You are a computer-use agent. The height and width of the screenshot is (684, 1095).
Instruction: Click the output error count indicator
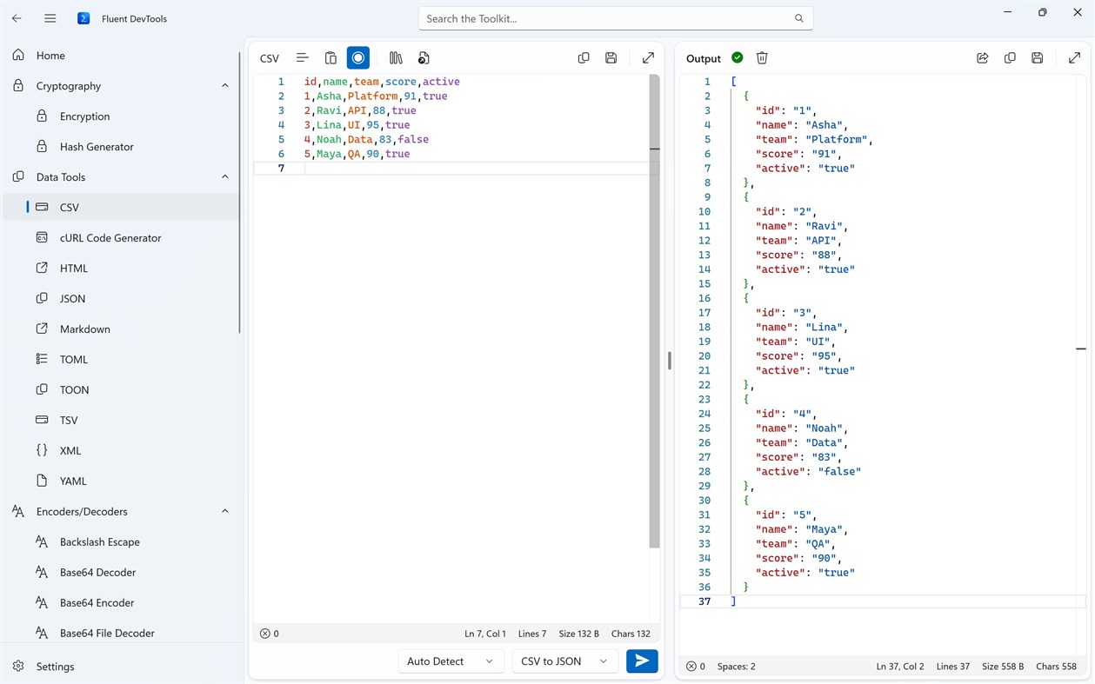tap(696, 667)
